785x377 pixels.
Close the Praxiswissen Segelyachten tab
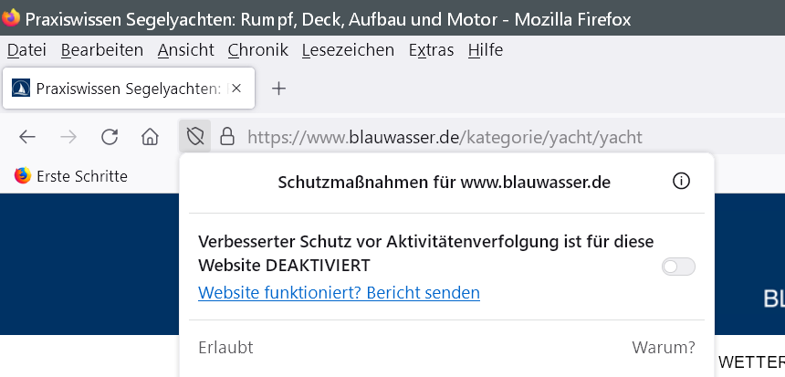click(x=237, y=89)
